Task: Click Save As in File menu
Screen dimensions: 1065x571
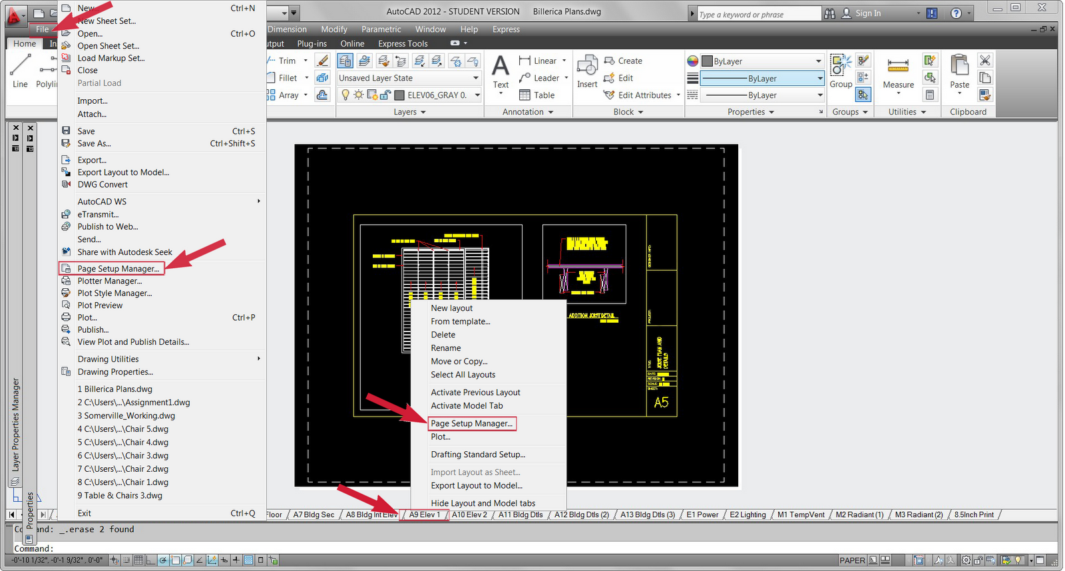Action: point(94,143)
